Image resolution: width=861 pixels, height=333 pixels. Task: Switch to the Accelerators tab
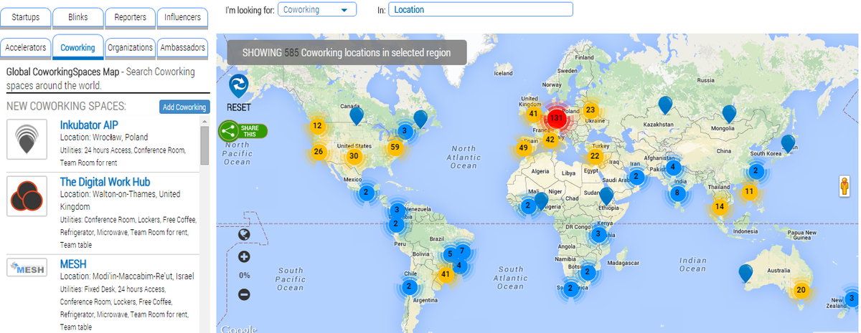click(26, 48)
